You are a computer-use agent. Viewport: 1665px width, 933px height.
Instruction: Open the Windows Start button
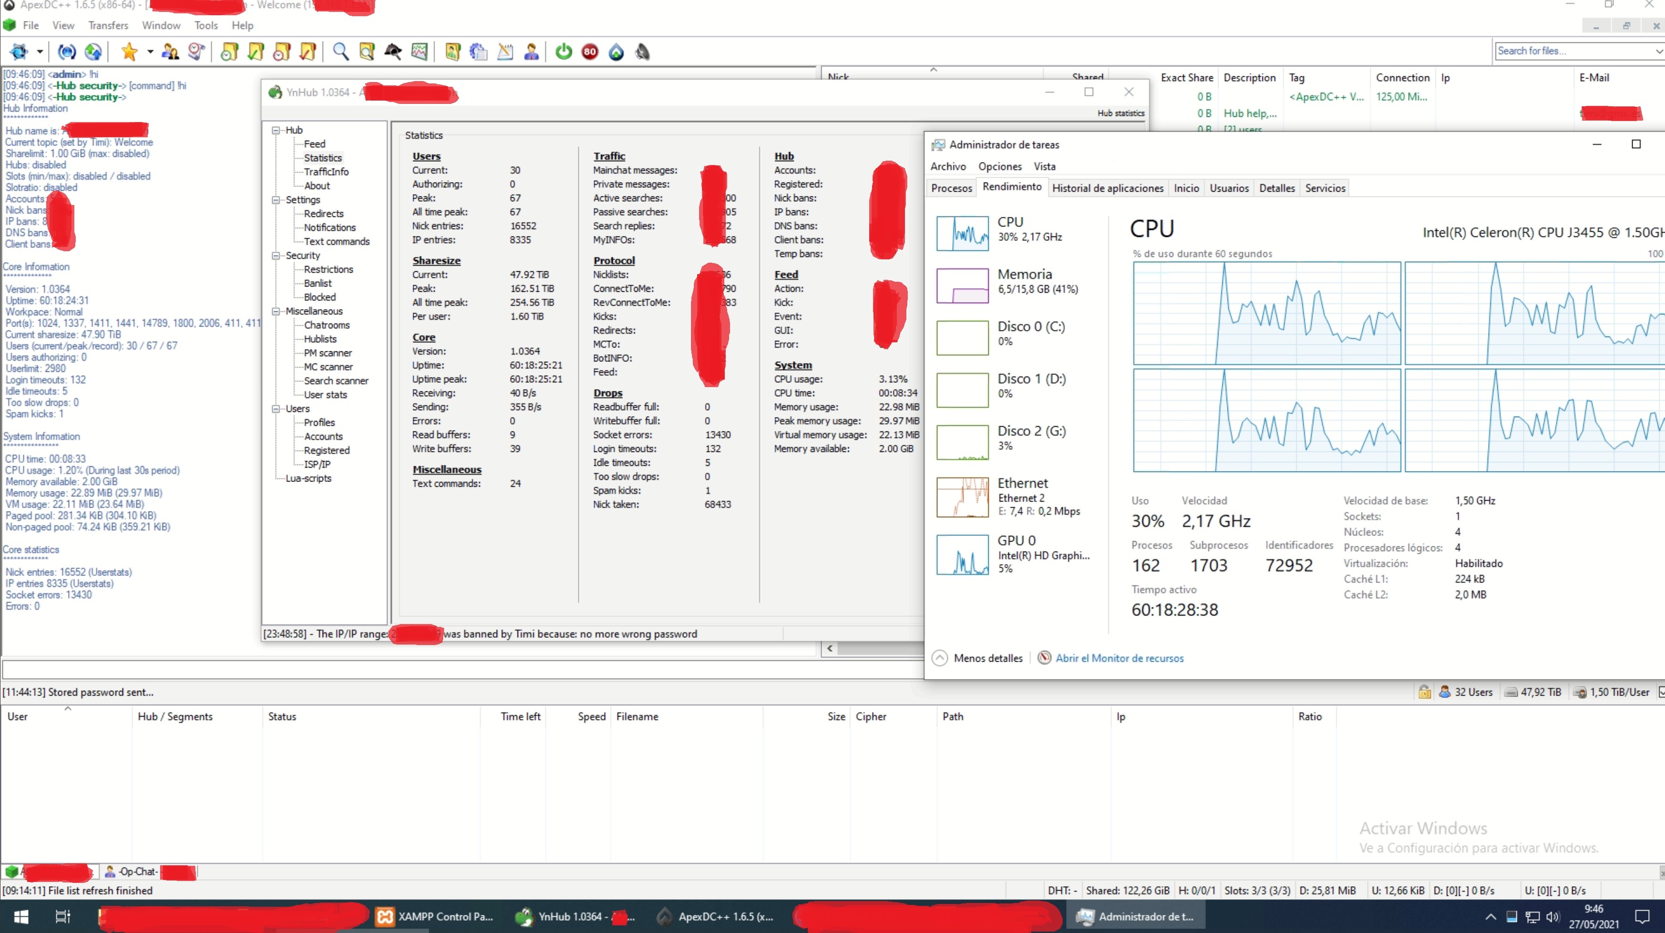(20, 917)
